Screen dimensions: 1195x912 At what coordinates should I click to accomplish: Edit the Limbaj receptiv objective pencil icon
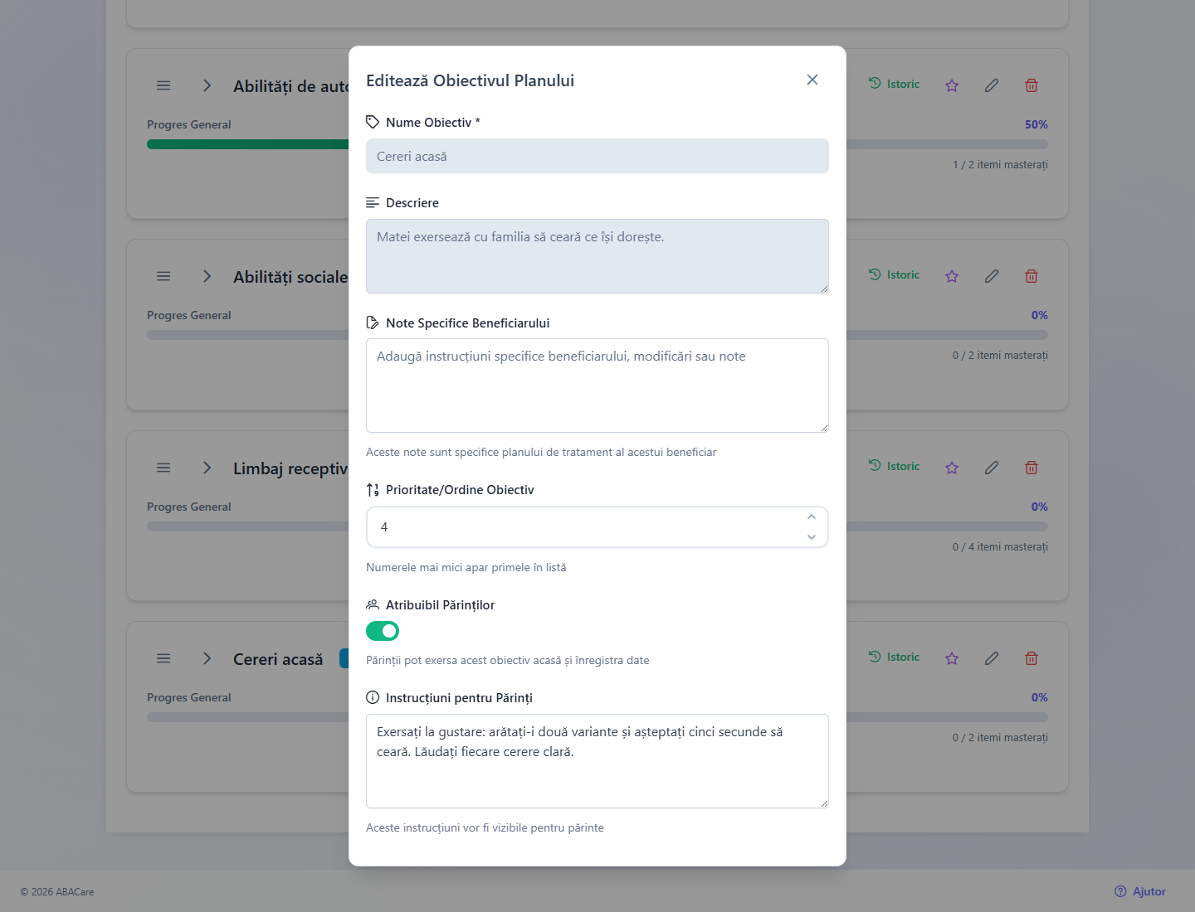click(x=992, y=468)
